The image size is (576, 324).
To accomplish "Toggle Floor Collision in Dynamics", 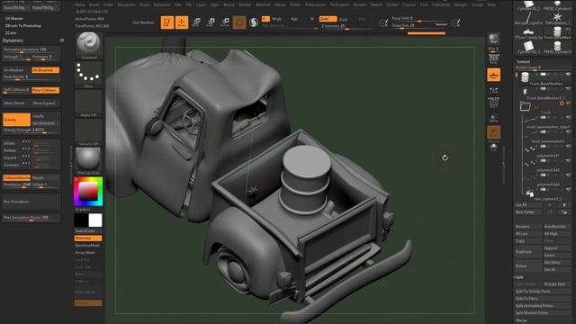I will 46,90.
